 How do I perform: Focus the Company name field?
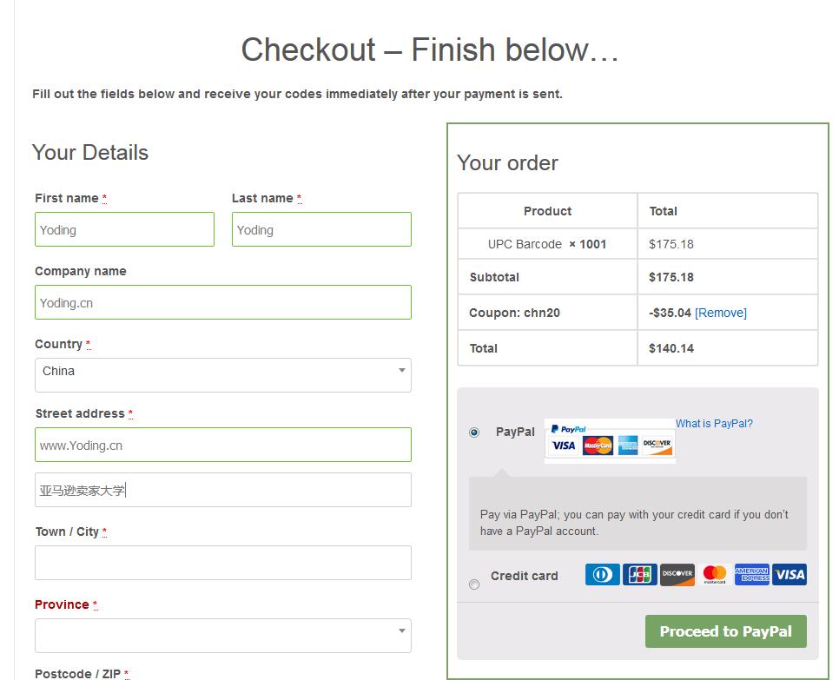tap(222, 302)
